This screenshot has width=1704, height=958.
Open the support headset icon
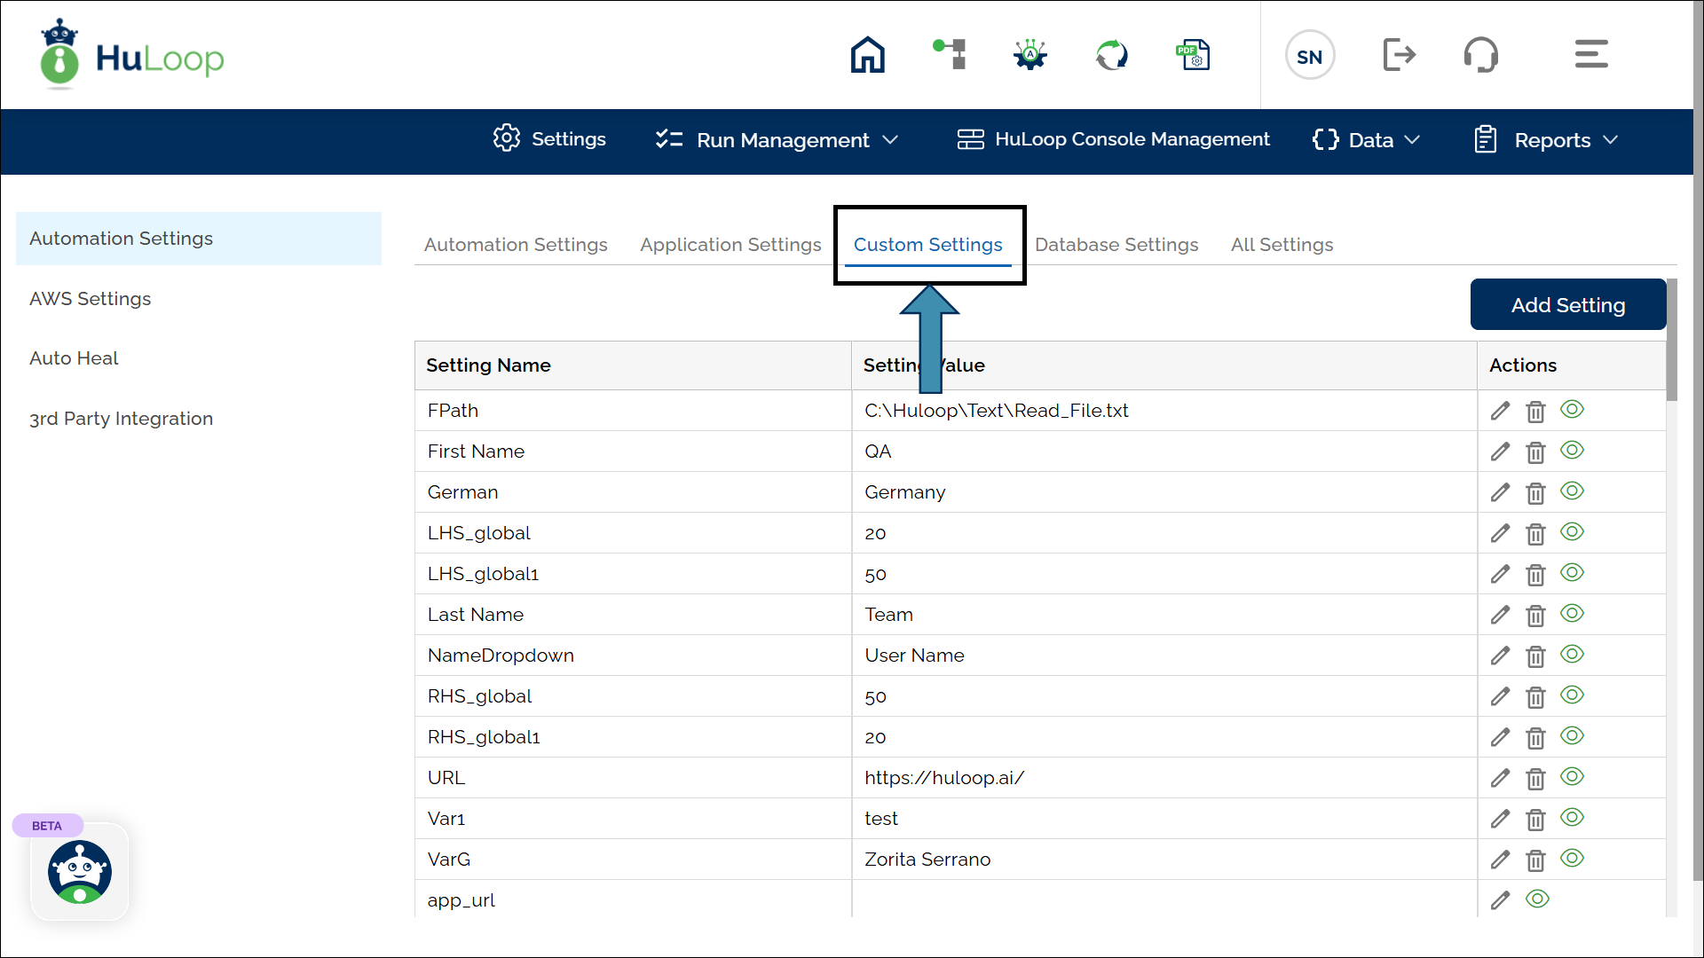(1480, 55)
